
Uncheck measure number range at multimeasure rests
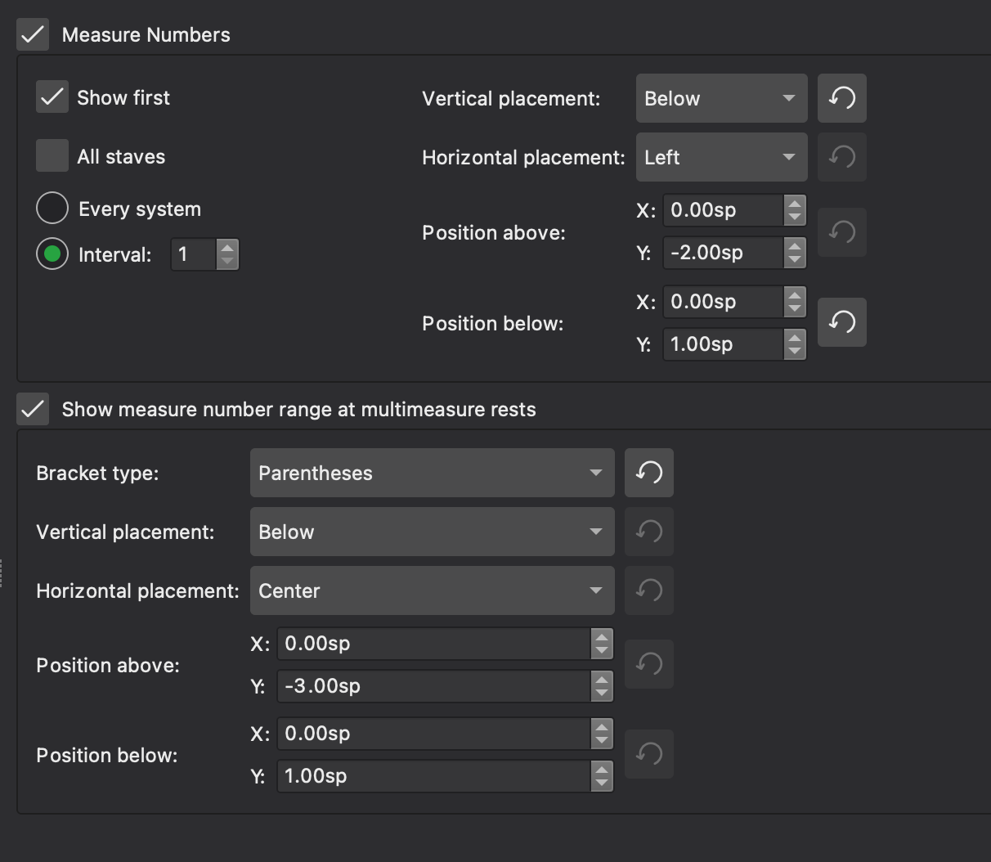pyautogui.click(x=33, y=409)
